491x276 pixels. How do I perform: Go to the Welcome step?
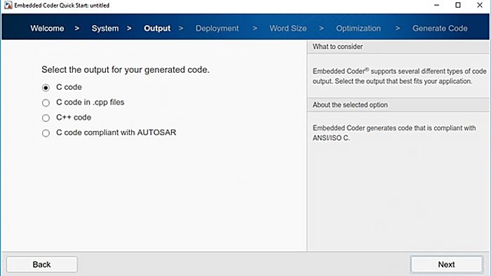click(47, 29)
